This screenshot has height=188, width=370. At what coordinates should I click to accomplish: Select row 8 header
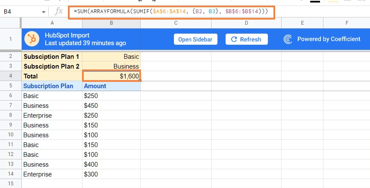(x=11, y=116)
